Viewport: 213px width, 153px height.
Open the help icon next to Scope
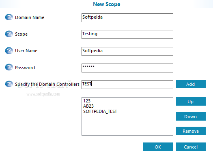[9, 34]
